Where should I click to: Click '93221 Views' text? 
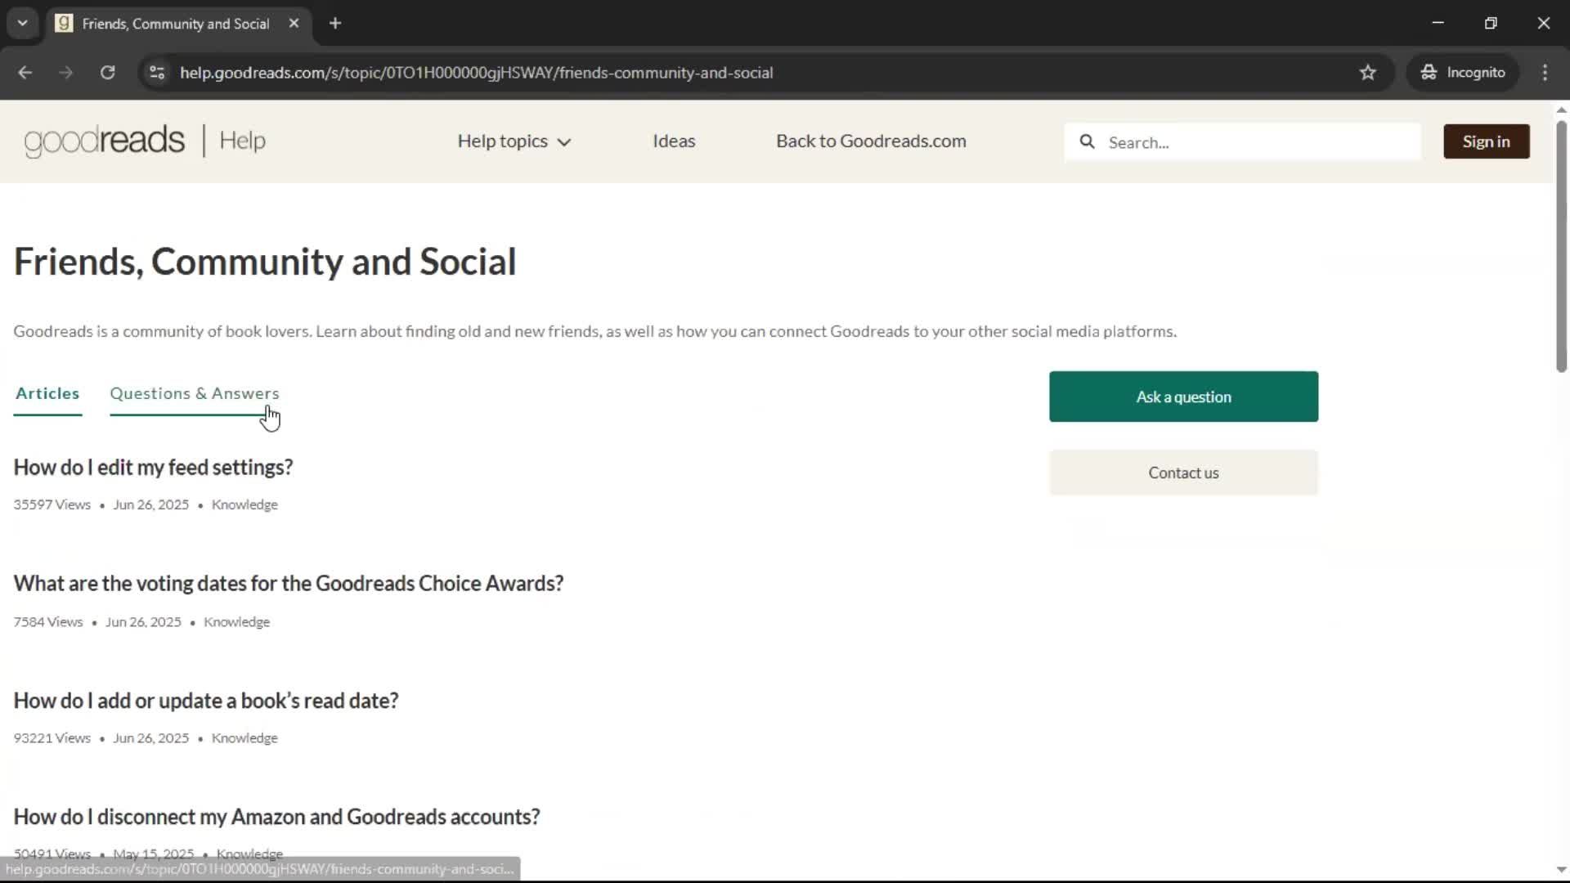(52, 738)
